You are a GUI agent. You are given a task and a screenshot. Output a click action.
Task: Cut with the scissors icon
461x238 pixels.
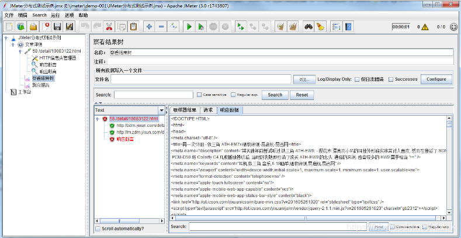(x=109, y=27)
